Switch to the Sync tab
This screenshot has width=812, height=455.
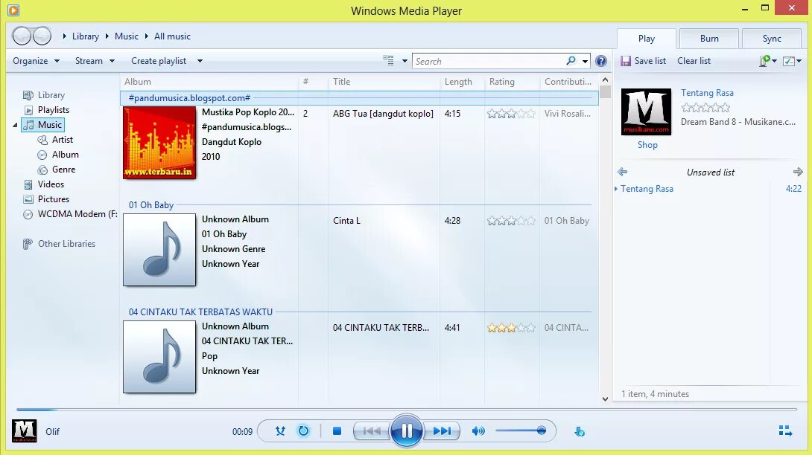coord(772,38)
